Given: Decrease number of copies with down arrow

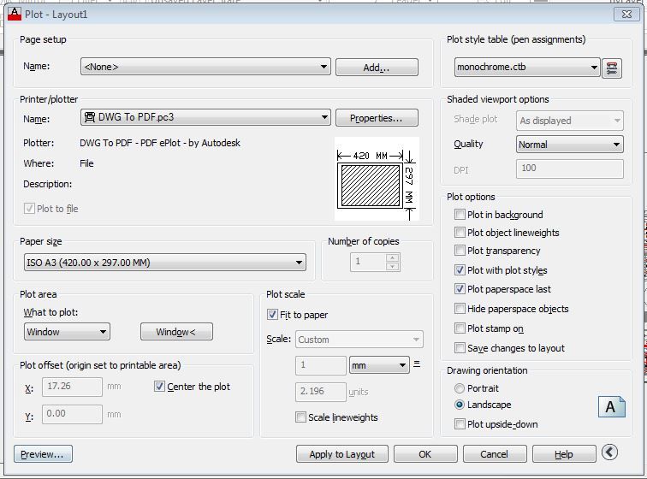Looking at the screenshot, I should tap(393, 267).
